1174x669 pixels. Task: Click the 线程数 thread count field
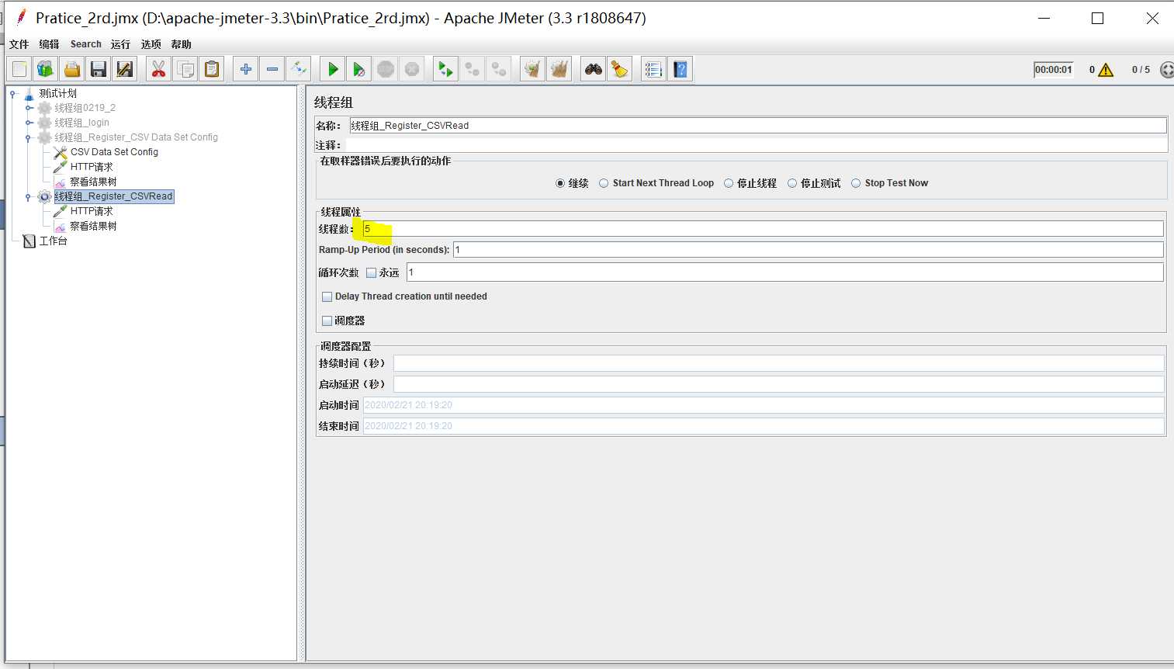pos(763,229)
